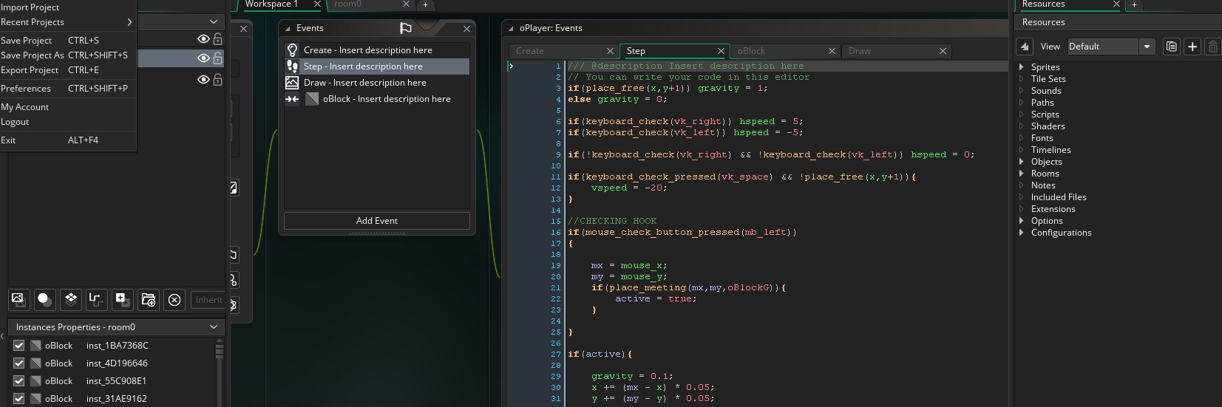Create a new layer folder with folder-plus icon
Image resolution: width=1222 pixels, height=407 pixels.
[x=148, y=299]
